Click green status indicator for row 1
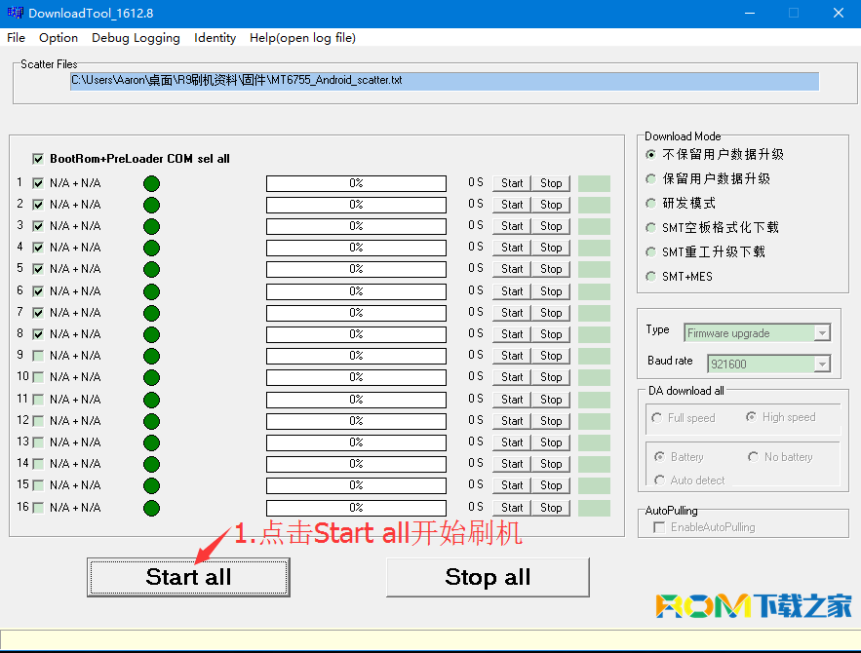Screen dimensions: 861x653 (151, 184)
